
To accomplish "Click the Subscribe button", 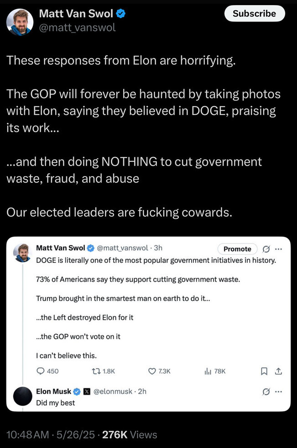I will tap(254, 14).
